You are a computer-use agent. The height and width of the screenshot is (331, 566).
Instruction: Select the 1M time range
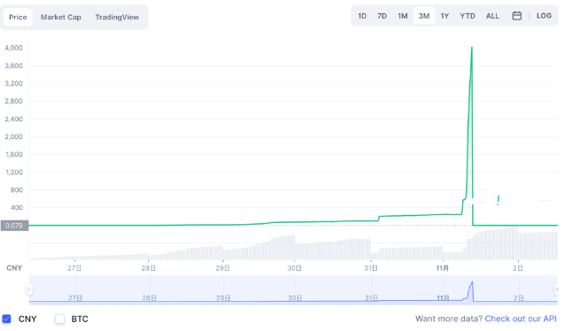point(403,16)
